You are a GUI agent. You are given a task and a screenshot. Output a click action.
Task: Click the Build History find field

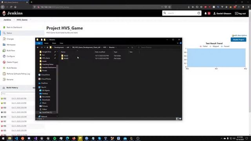18,94
